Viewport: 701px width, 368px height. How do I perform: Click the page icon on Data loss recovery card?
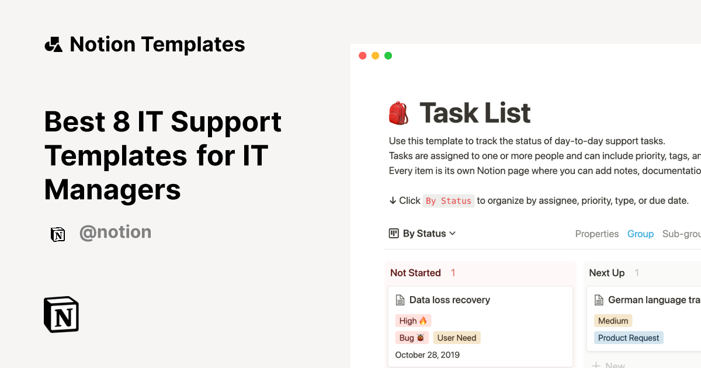tap(400, 300)
